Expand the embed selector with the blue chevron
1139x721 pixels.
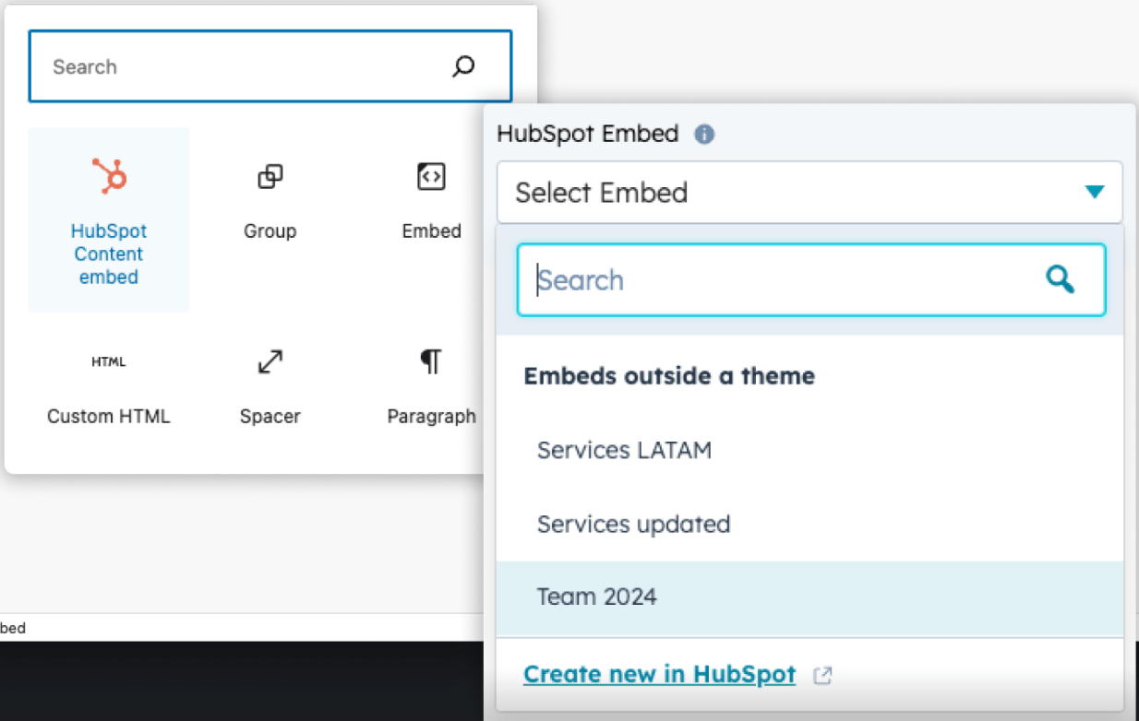coord(1095,192)
